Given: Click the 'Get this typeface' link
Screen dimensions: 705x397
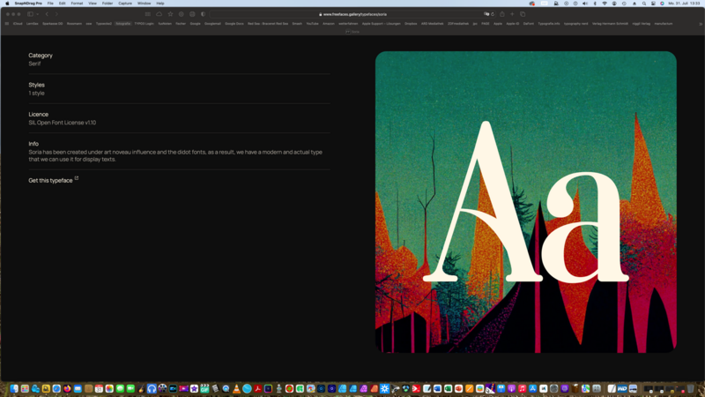Looking at the screenshot, I should [x=51, y=180].
